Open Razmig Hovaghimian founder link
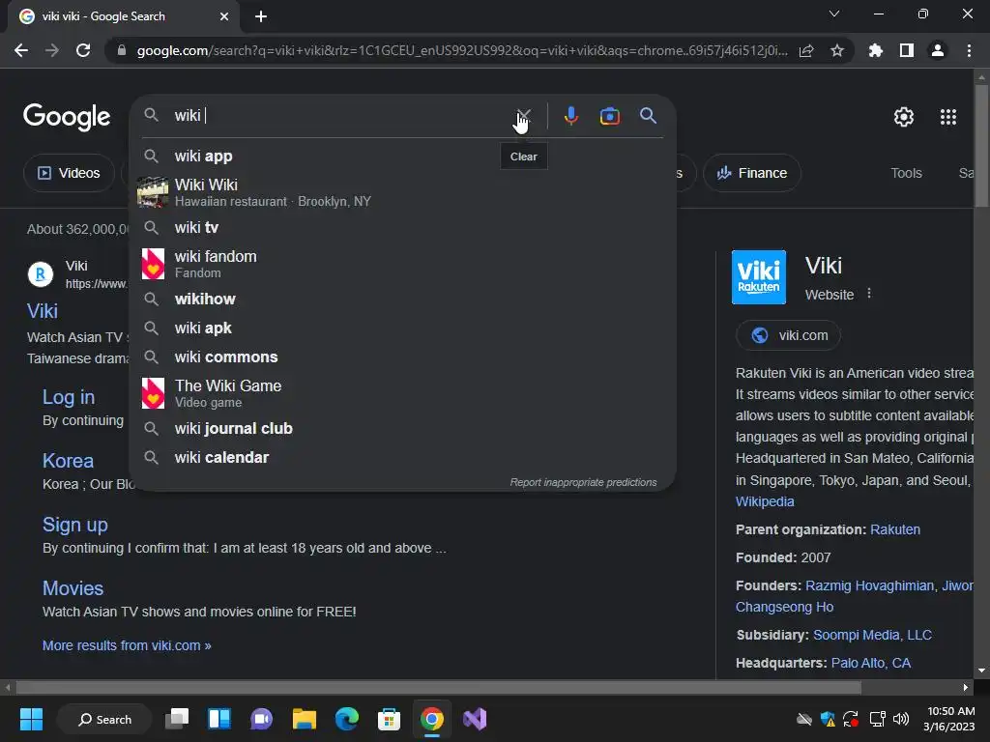 pyautogui.click(x=869, y=585)
